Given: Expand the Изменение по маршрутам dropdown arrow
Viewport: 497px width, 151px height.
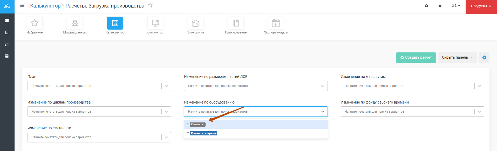Looking at the screenshot, I should coord(479,86).
